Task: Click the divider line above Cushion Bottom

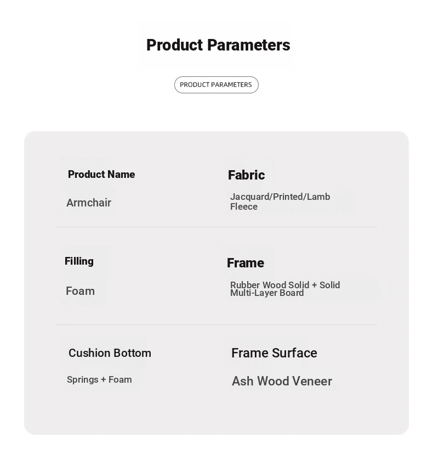Action: point(216,324)
